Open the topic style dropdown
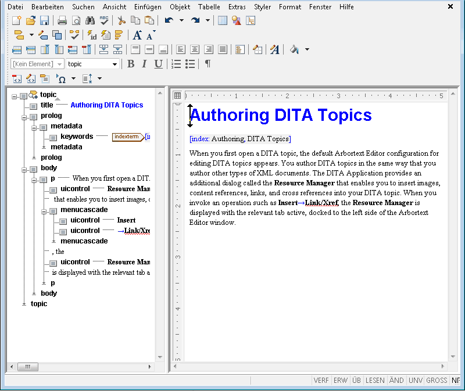 92,64
